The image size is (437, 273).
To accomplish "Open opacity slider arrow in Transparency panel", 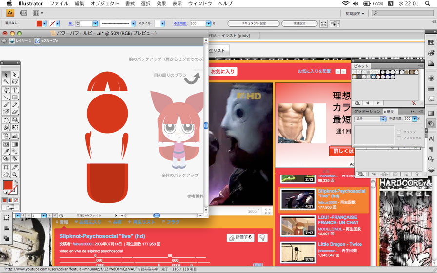I will [415, 119].
